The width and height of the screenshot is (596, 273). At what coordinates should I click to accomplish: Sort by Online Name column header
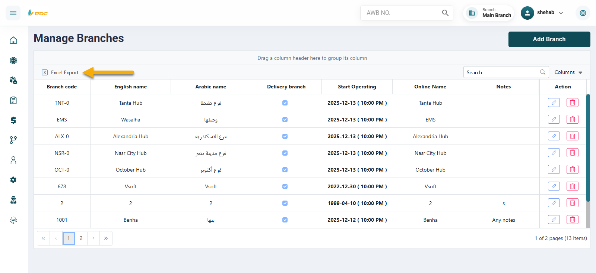(430, 87)
